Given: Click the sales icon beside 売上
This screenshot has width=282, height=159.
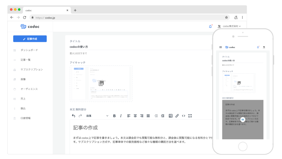Looking at the screenshot, I should [x=15, y=99].
